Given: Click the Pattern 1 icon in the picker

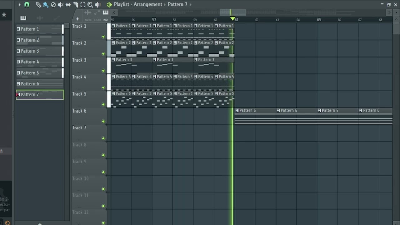Looking at the screenshot, I should (18, 29).
